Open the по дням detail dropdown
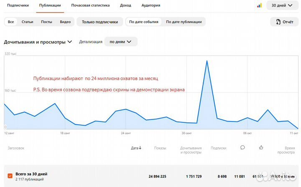 pos(120,42)
